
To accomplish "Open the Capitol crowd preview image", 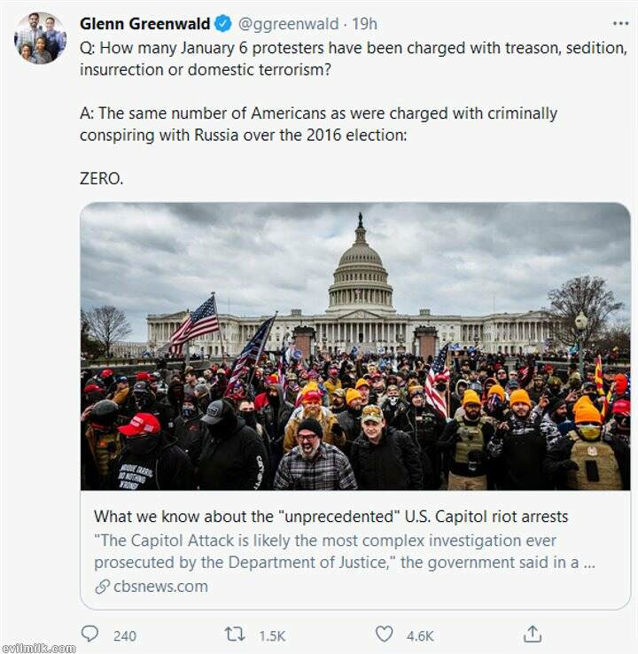I will click(x=355, y=346).
